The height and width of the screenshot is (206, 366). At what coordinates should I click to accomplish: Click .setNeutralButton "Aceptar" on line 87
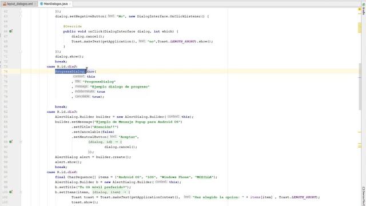(105, 137)
